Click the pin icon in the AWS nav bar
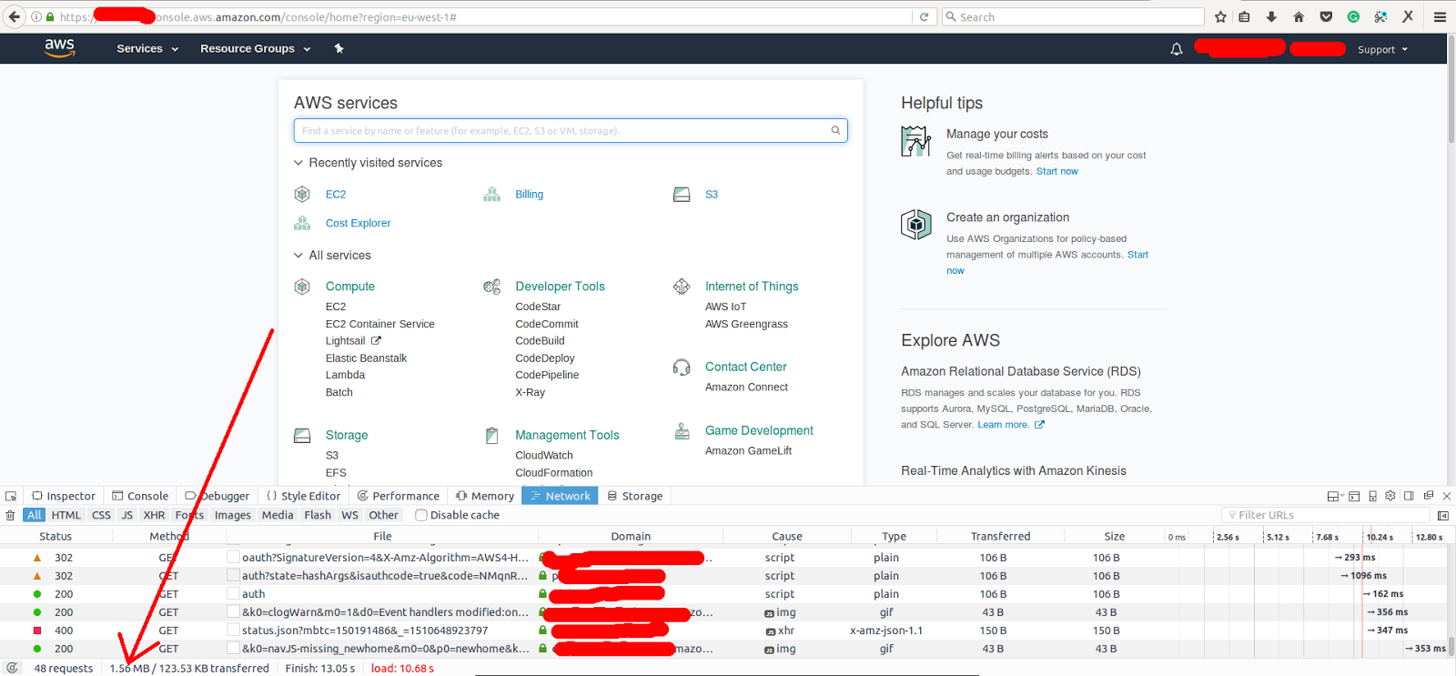This screenshot has height=676, width=1456. [339, 48]
